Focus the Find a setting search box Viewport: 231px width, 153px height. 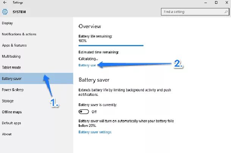195,12
